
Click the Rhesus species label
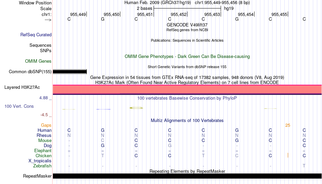[x=44, y=135]
